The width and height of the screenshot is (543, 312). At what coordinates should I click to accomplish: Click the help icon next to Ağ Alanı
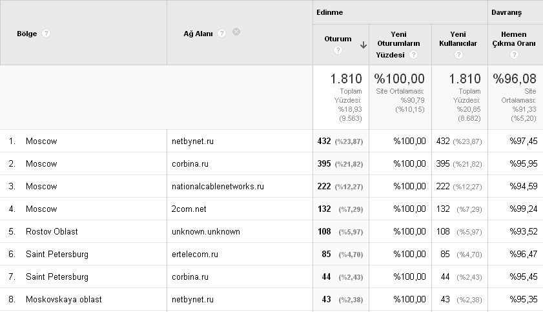[x=221, y=34]
